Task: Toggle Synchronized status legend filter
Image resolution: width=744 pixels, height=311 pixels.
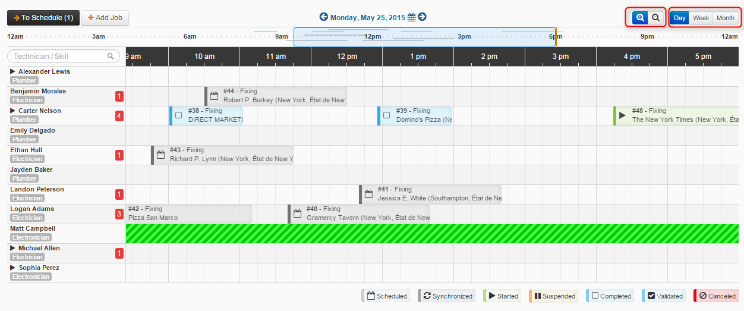Action: point(447,296)
